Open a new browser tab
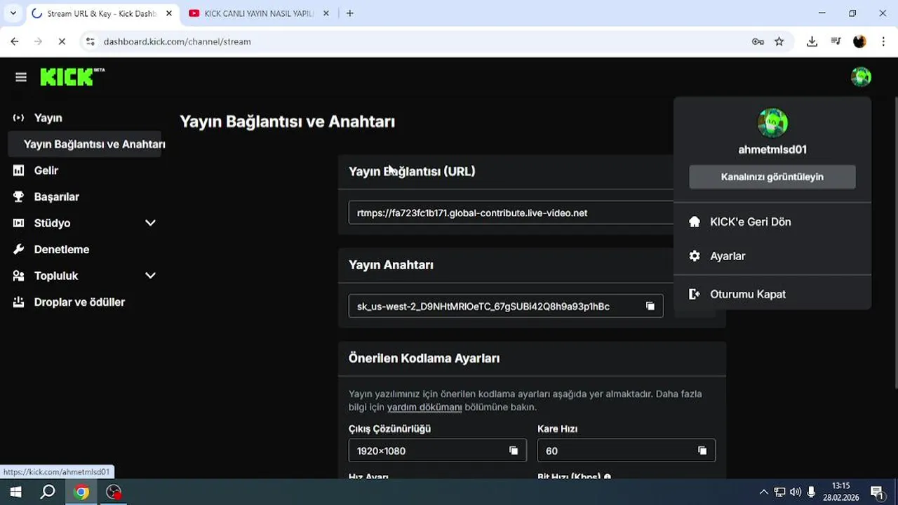Image resolution: width=898 pixels, height=505 pixels. click(349, 13)
